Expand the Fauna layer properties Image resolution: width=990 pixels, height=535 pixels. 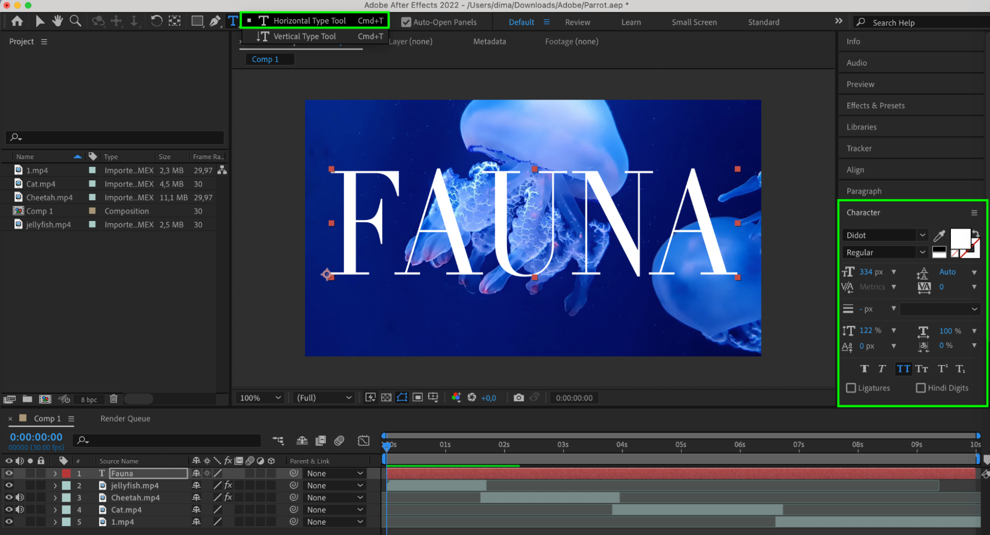[55, 474]
